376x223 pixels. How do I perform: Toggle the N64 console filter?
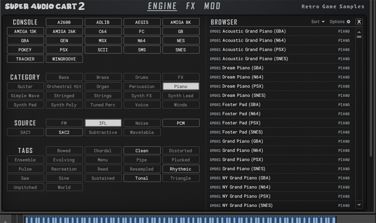142,40
